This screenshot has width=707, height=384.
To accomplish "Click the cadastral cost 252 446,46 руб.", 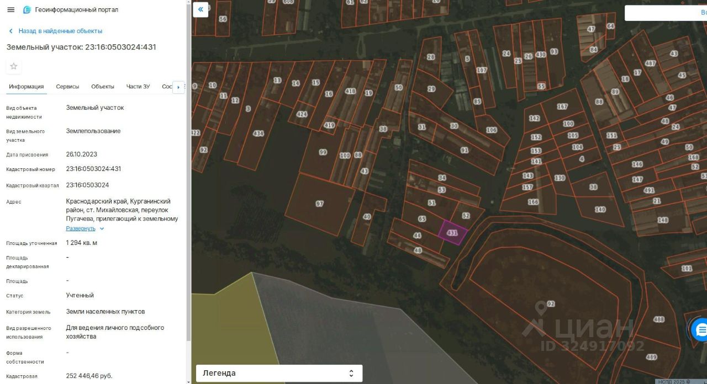I will pyautogui.click(x=89, y=376).
